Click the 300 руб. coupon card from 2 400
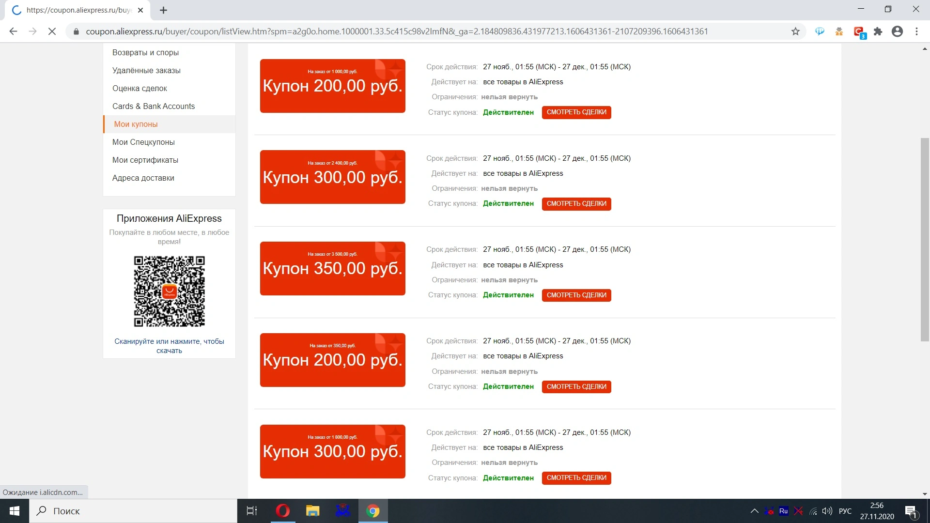 (x=333, y=177)
